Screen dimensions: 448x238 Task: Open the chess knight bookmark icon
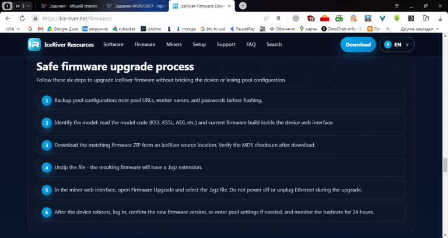click(169, 29)
